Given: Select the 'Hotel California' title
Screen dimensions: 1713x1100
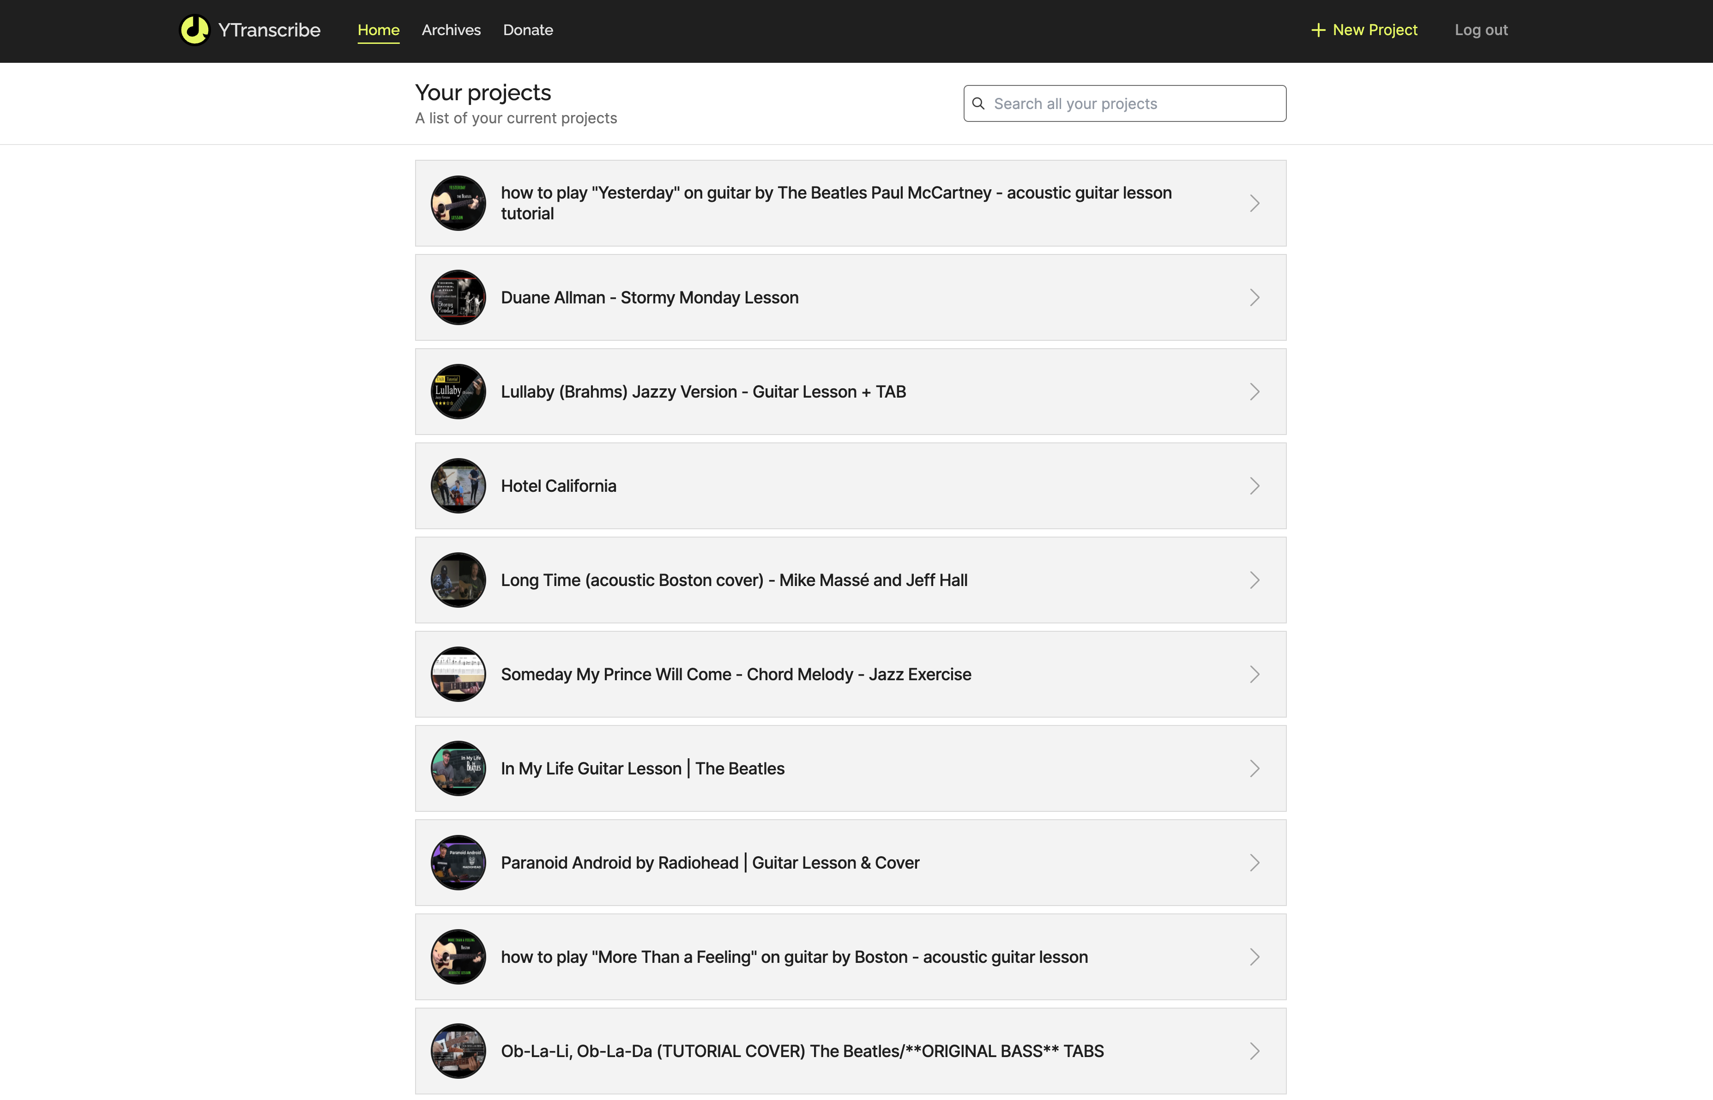Looking at the screenshot, I should (x=558, y=486).
